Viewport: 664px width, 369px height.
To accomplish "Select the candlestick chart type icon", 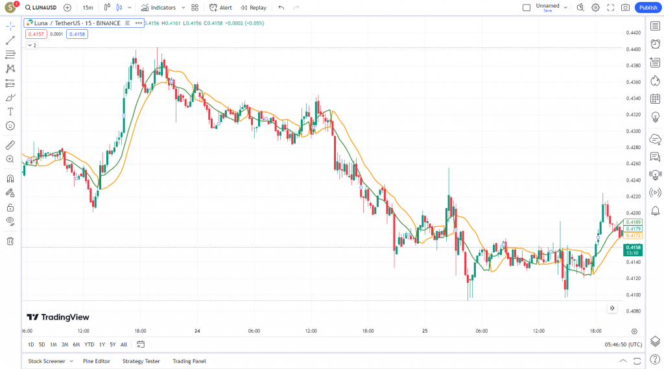I will point(119,8).
